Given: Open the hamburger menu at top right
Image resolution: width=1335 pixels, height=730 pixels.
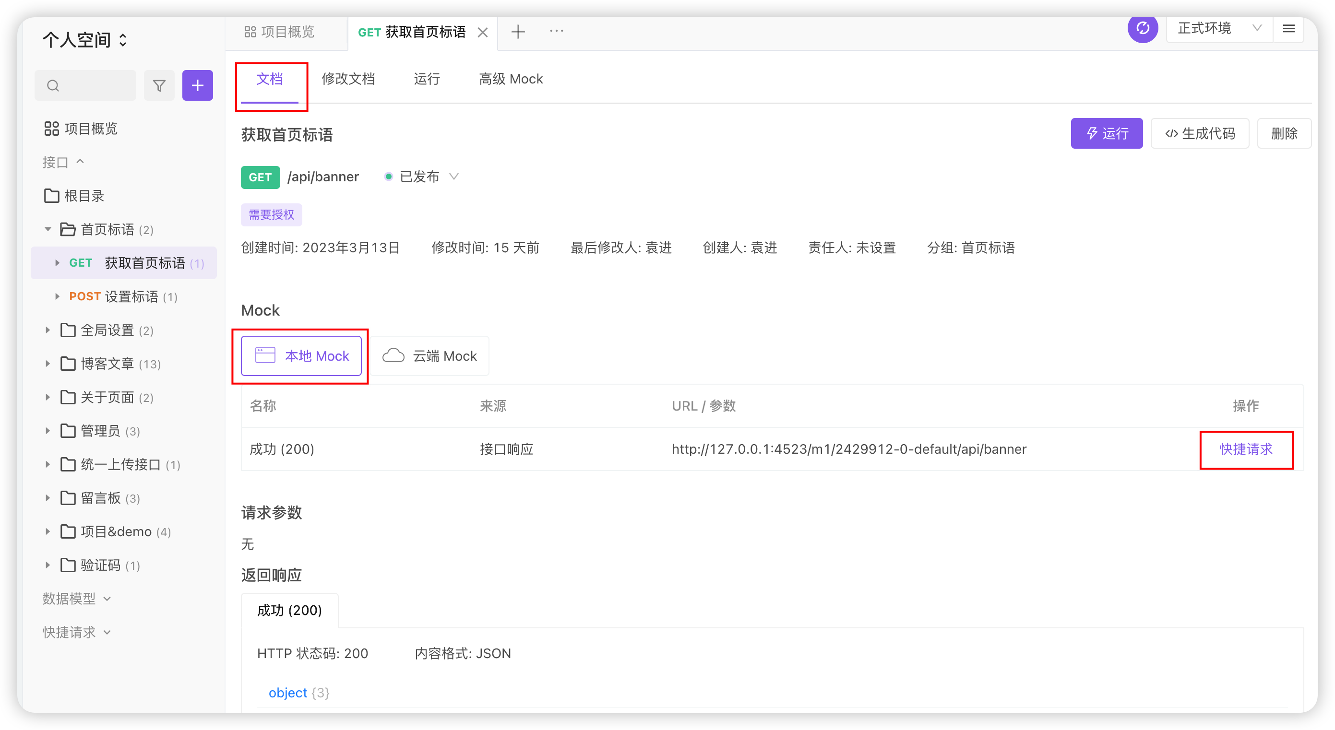Looking at the screenshot, I should tap(1288, 28).
